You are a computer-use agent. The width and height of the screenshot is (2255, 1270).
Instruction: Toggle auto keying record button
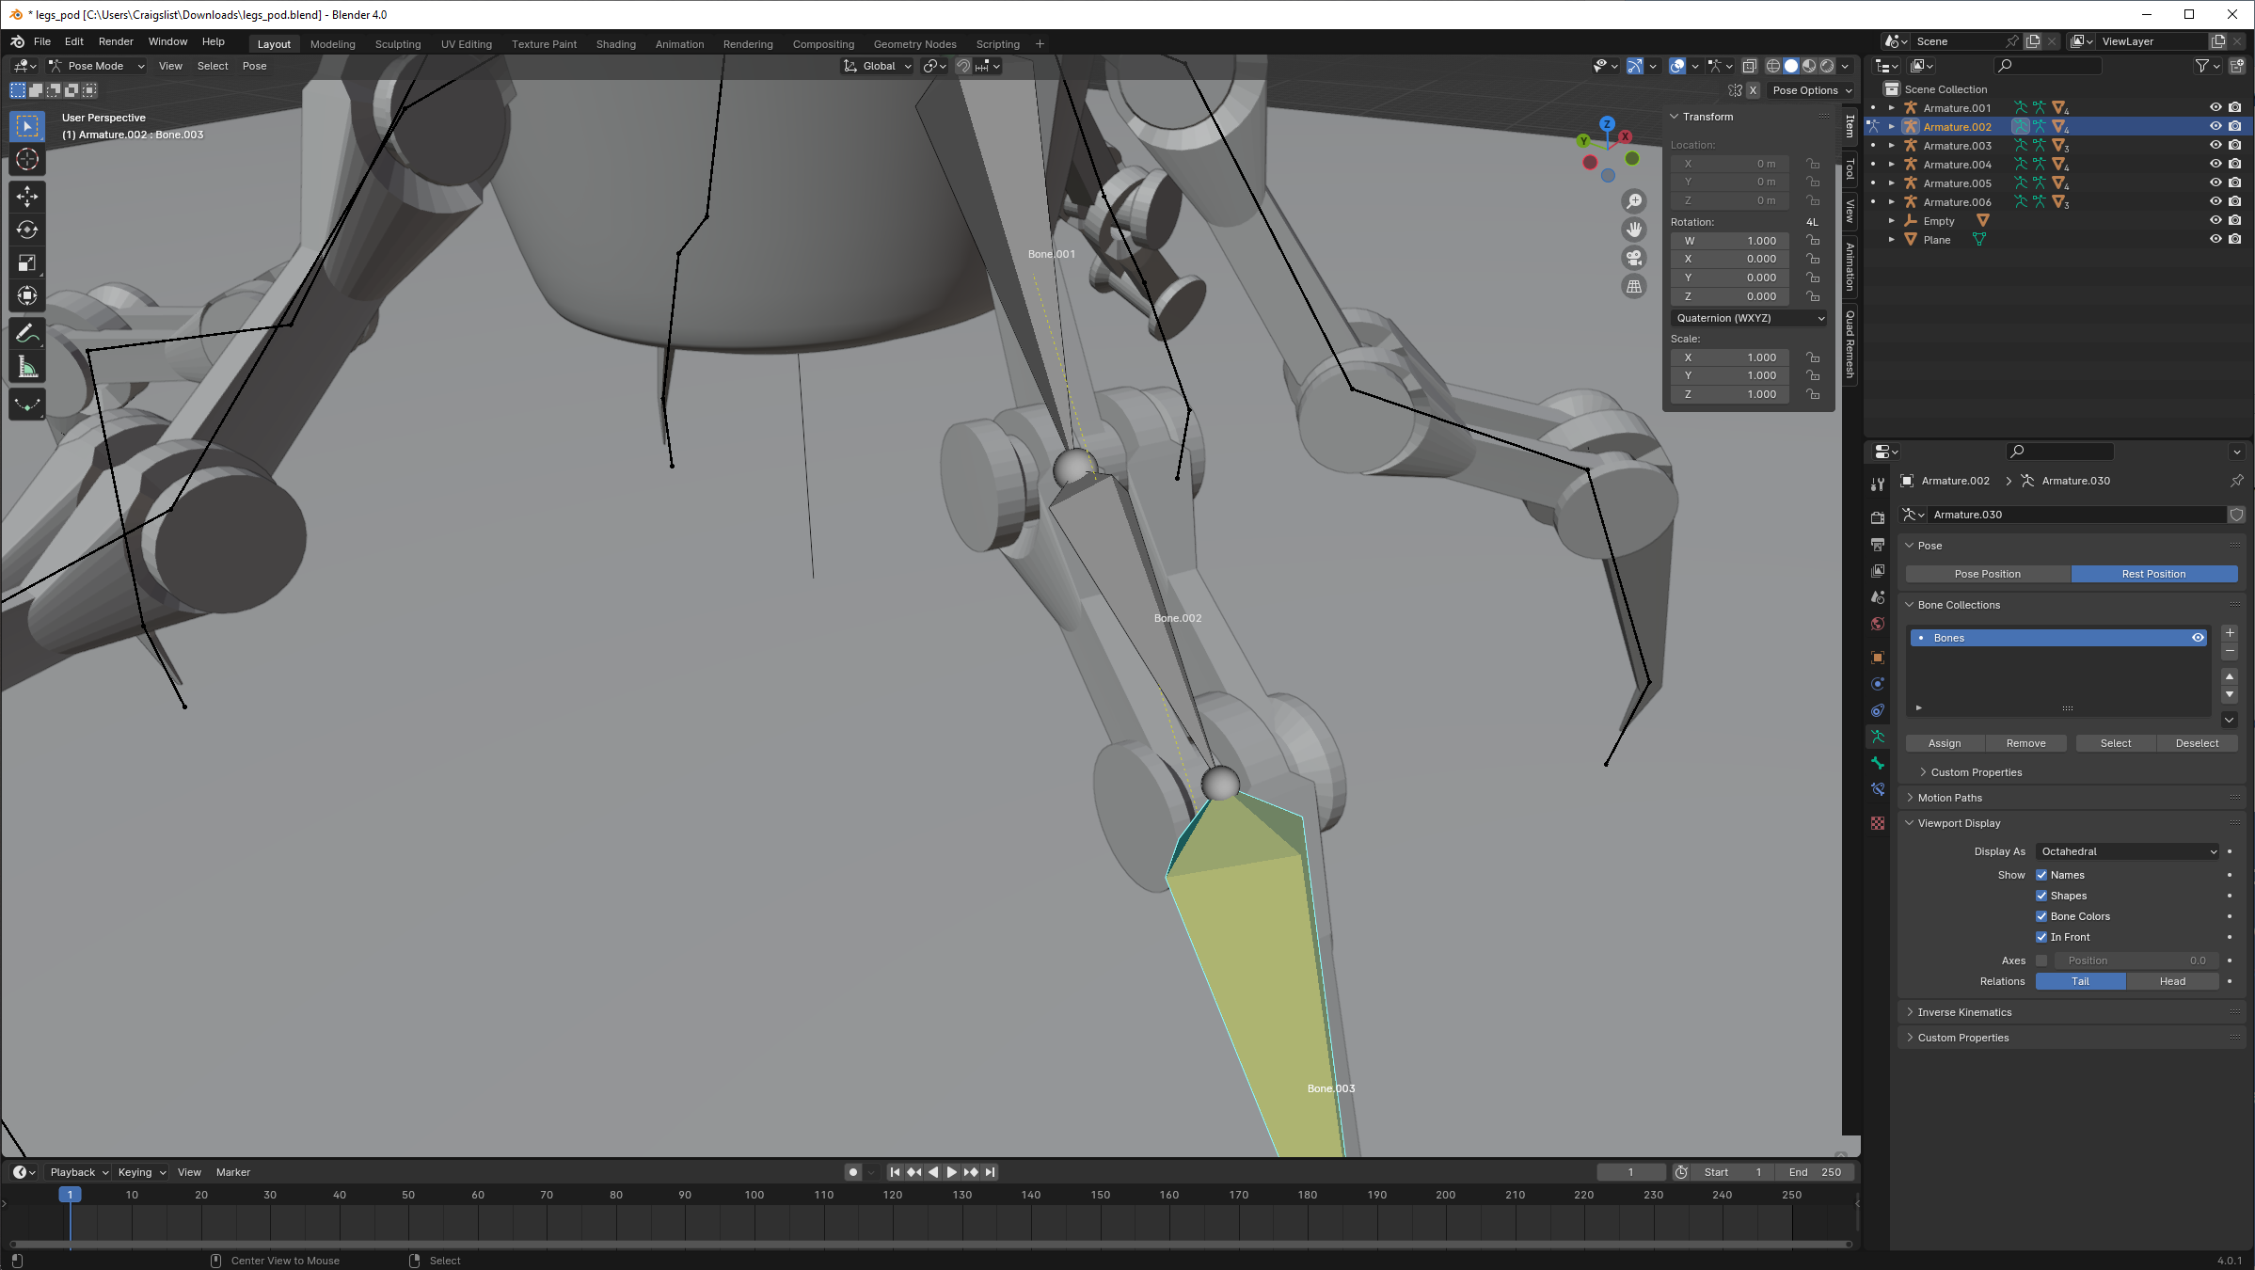click(x=852, y=1172)
